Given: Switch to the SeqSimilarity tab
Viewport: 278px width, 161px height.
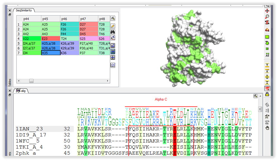Looking at the screenshot, I should click(x=24, y=10).
